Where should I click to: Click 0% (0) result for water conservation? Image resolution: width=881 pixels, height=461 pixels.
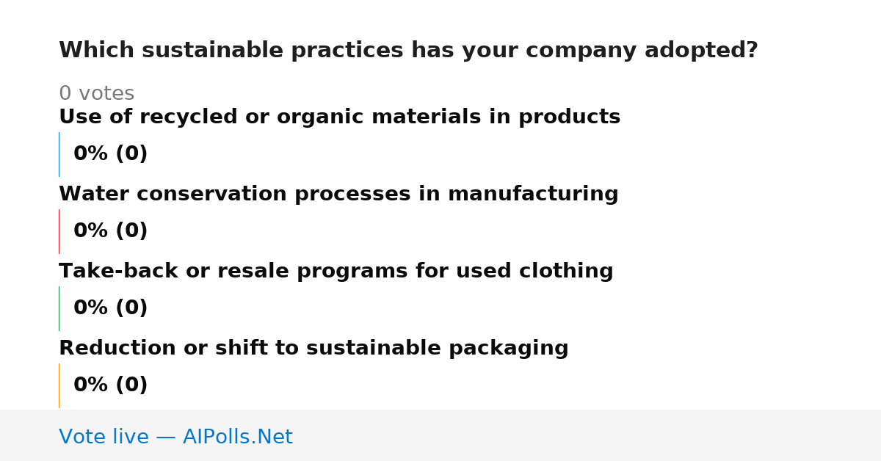[110, 231]
